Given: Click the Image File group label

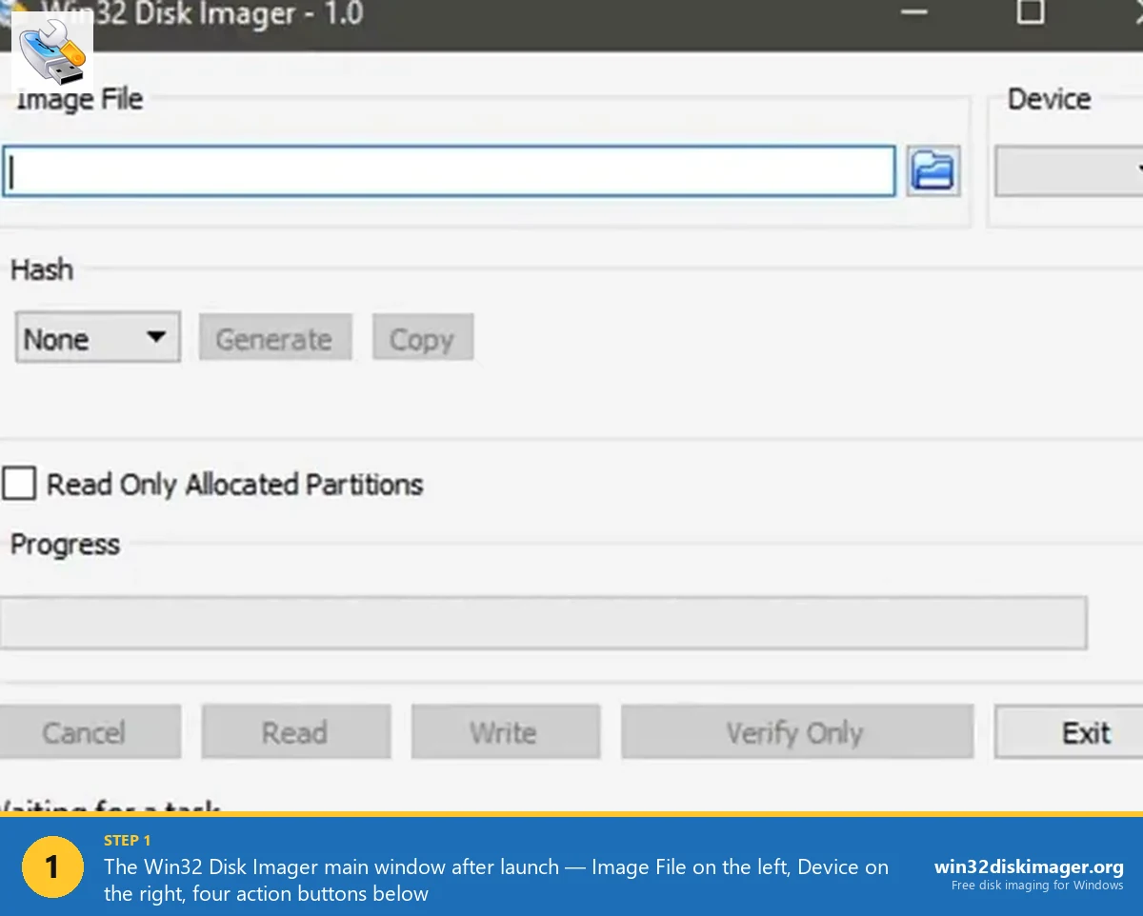Looking at the screenshot, I should point(79,98).
